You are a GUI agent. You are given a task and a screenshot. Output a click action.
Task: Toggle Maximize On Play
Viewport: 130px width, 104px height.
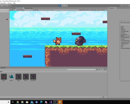point(84,10)
